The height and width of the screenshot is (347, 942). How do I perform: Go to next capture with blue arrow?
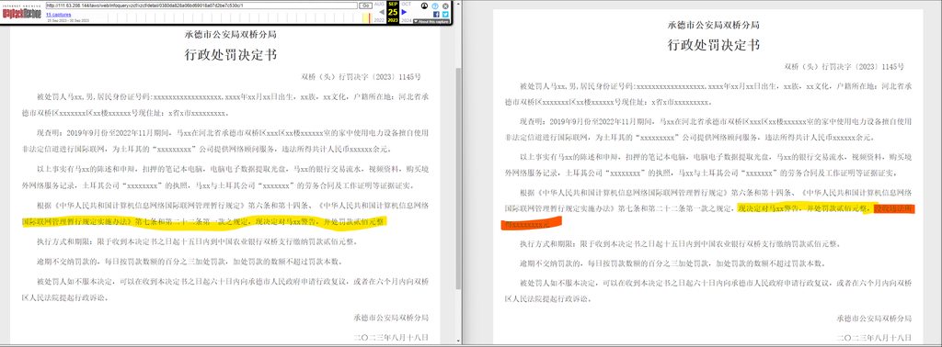(405, 12)
